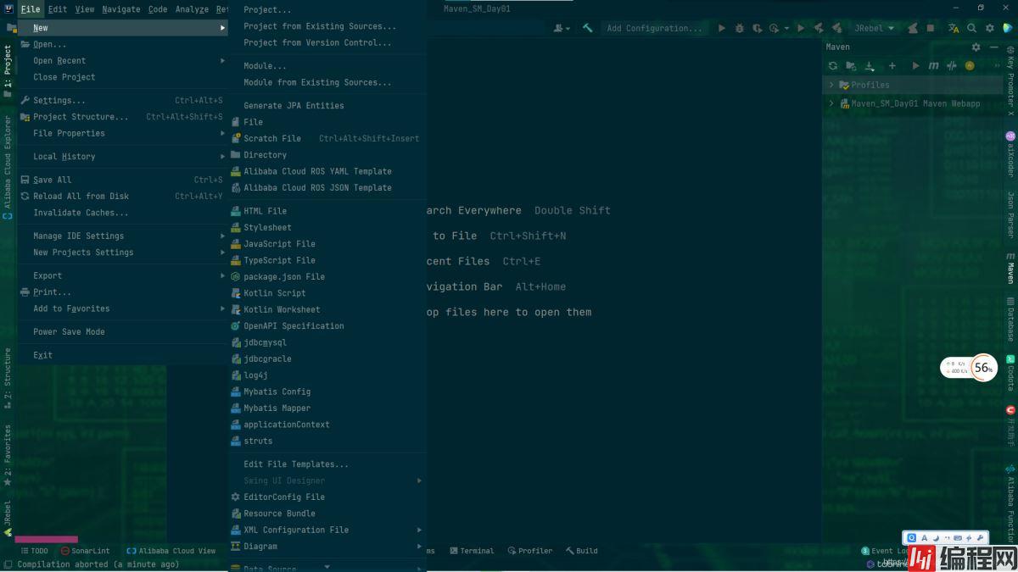This screenshot has height=572, width=1018.
Task: Click the Add Configuration... button
Action: coord(654,28)
